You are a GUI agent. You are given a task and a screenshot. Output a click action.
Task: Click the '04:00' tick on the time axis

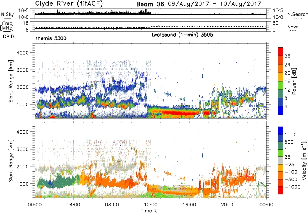click(x=73, y=205)
